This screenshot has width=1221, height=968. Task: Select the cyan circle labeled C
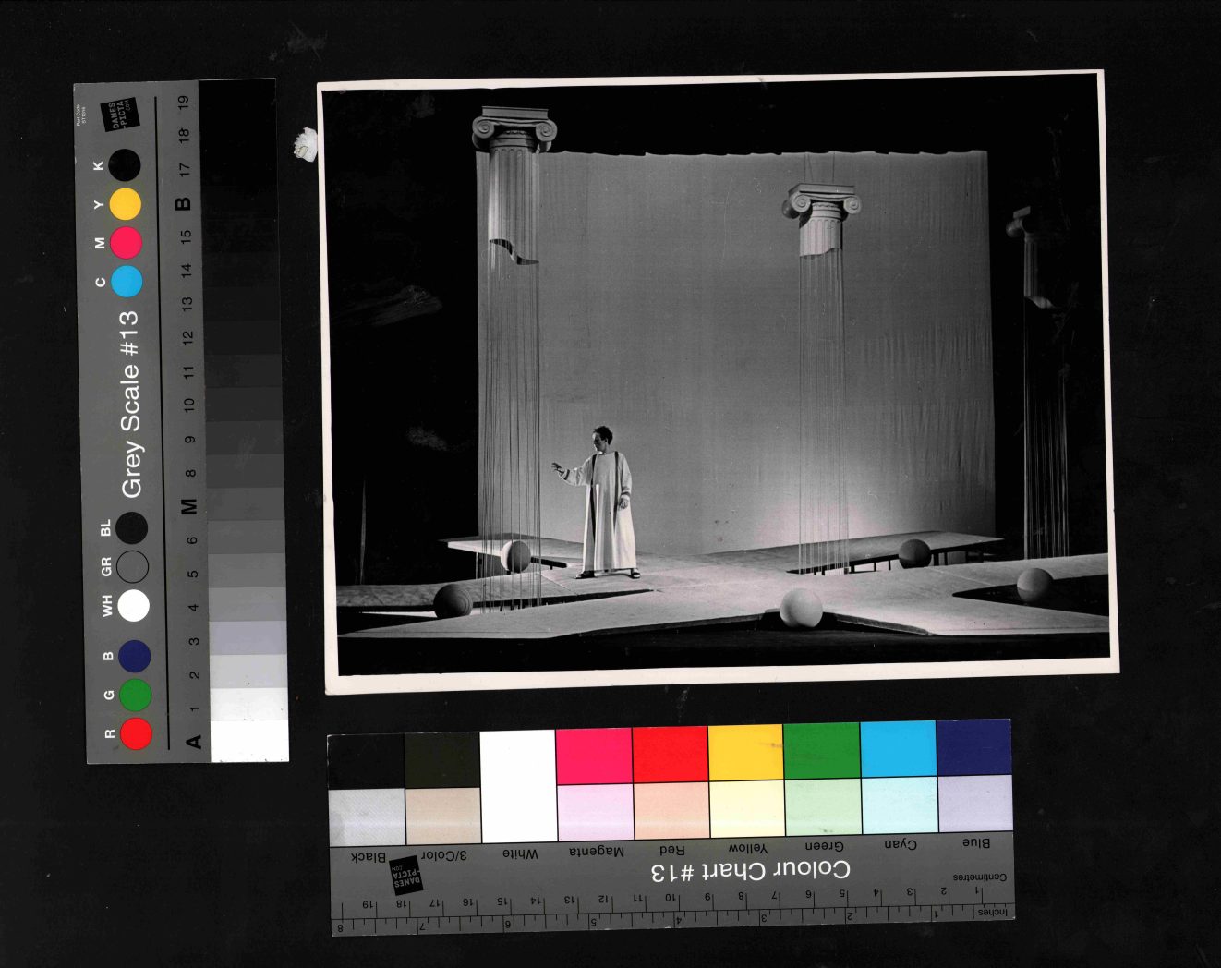[x=127, y=281]
